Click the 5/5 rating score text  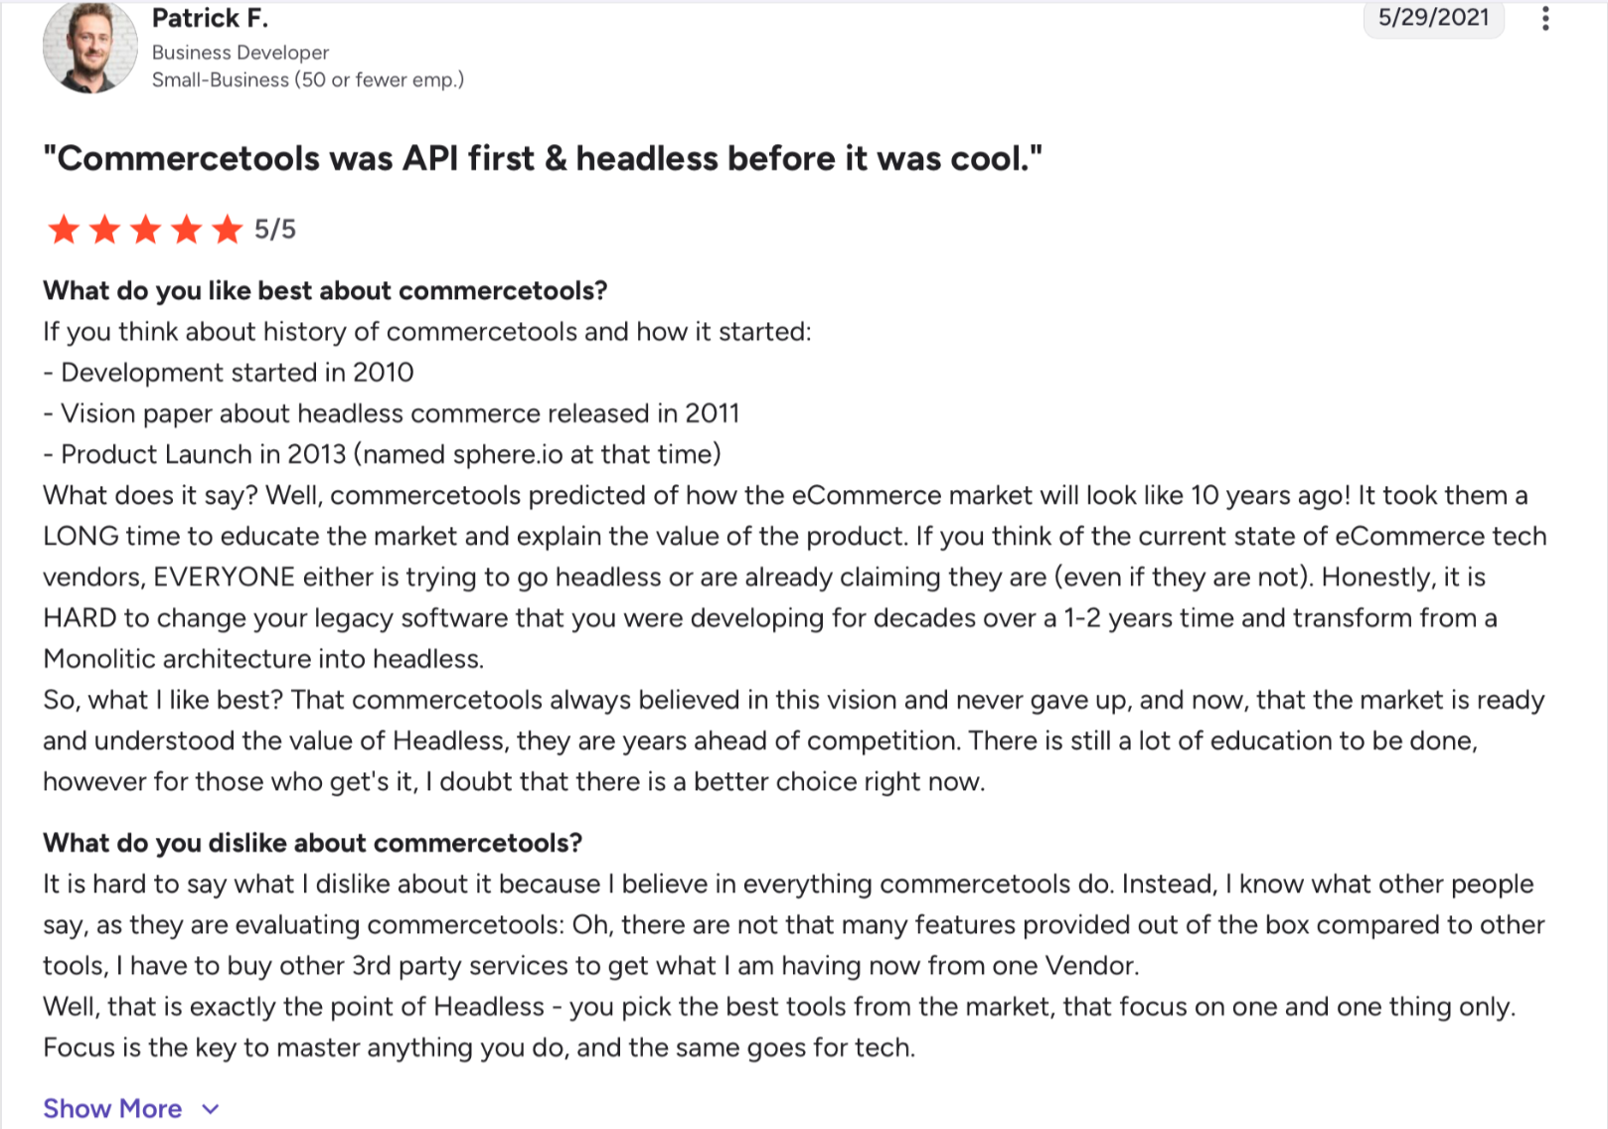[275, 230]
